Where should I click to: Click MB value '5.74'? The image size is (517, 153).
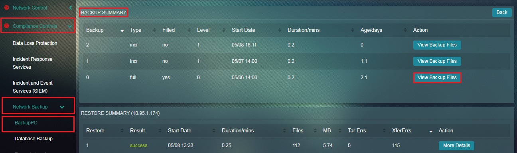point(328,145)
